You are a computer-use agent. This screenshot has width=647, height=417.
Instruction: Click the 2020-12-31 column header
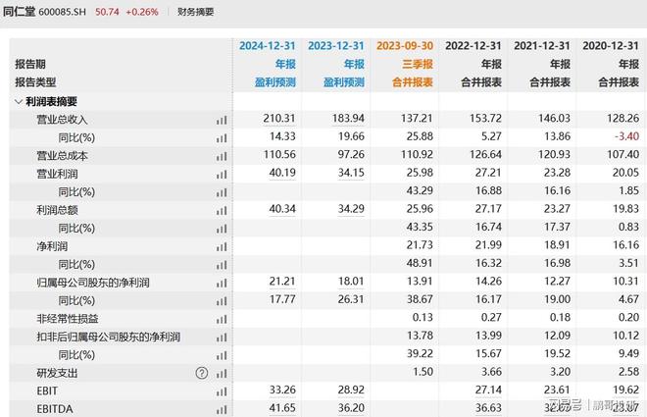[x=611, y=45]
